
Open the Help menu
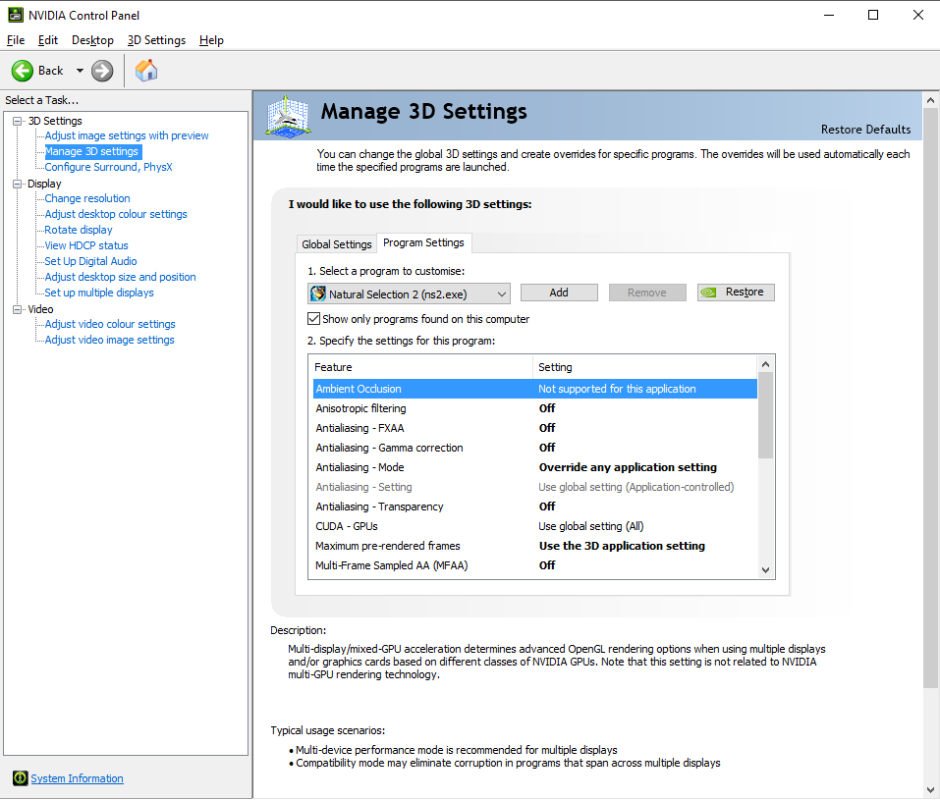[x=211, y=40]
